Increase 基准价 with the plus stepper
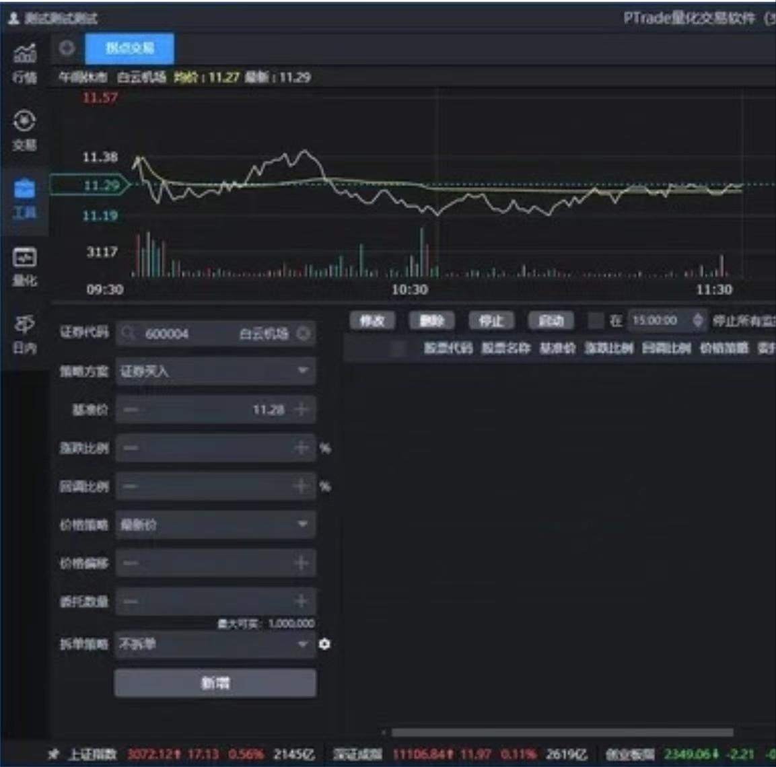This screenshot has height=767, width=776. (301, 409)
